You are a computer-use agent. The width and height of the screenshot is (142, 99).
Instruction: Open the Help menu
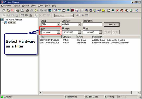(x=54, y=6)
